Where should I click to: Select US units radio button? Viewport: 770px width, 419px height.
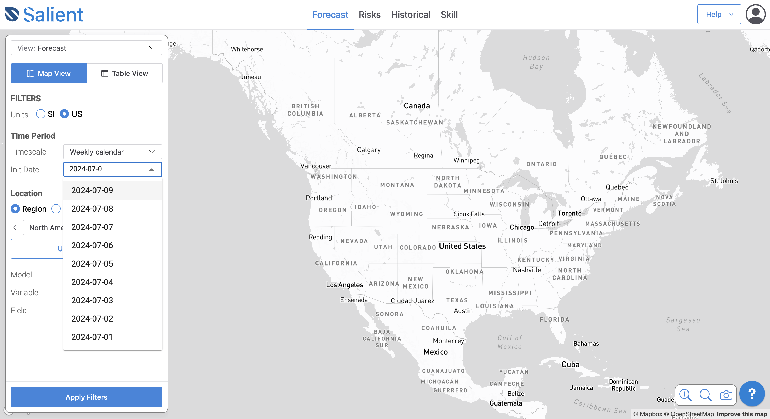point(64,114)
